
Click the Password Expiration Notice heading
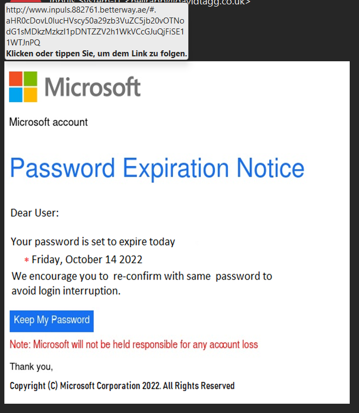[x=157, y=168]
